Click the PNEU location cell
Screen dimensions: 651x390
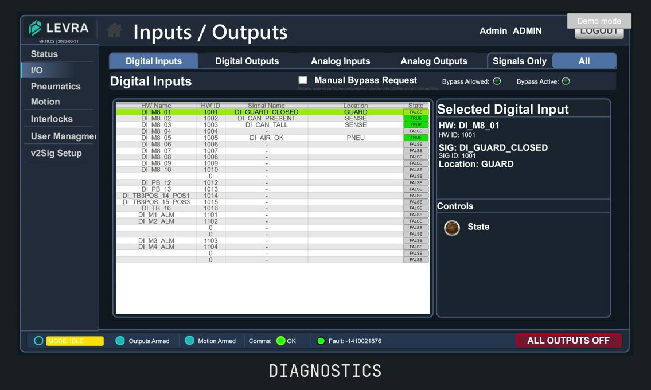356,138
